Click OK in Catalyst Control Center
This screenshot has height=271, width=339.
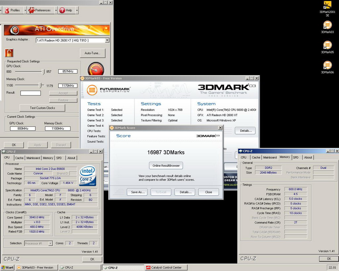[14, 145]
